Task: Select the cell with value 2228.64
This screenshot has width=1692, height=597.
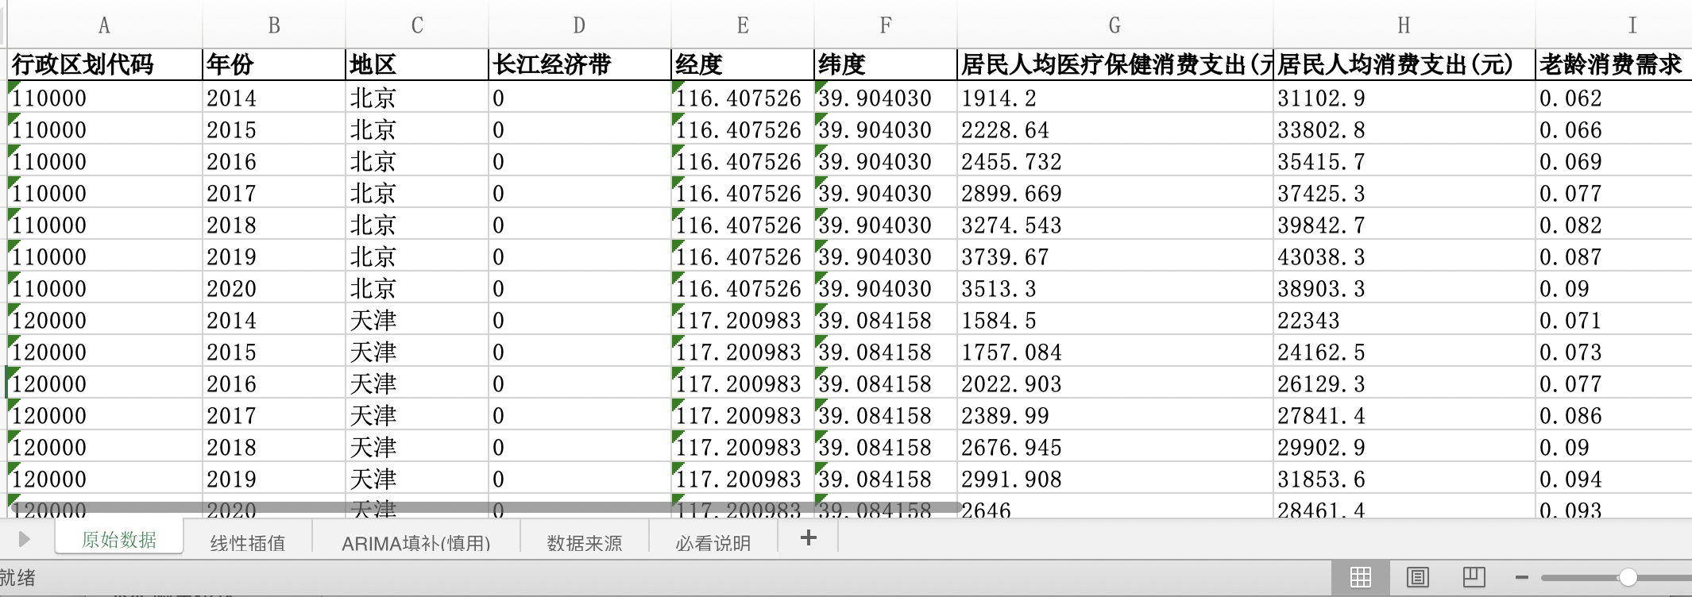Action: (x=1115, y=129)
